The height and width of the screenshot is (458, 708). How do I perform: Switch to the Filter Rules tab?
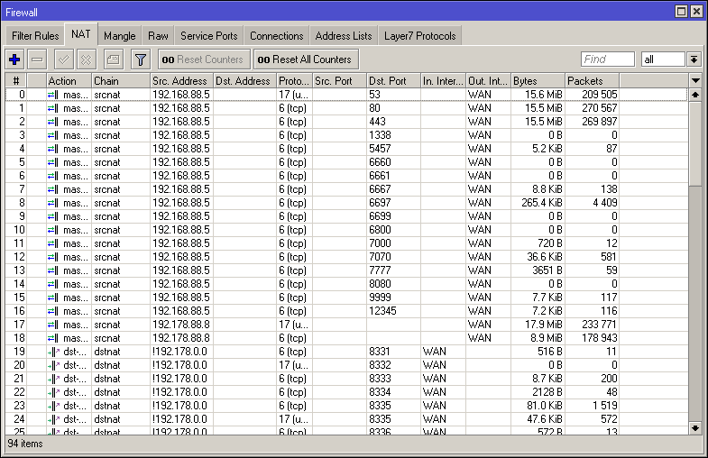coord(36,36)
